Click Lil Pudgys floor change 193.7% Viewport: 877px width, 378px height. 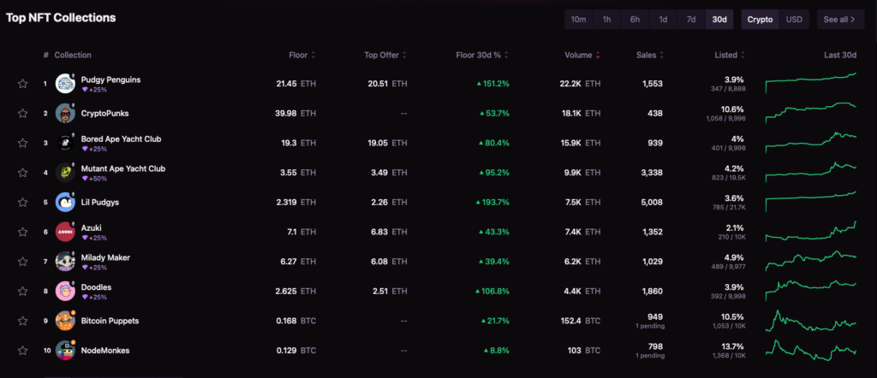492,202
